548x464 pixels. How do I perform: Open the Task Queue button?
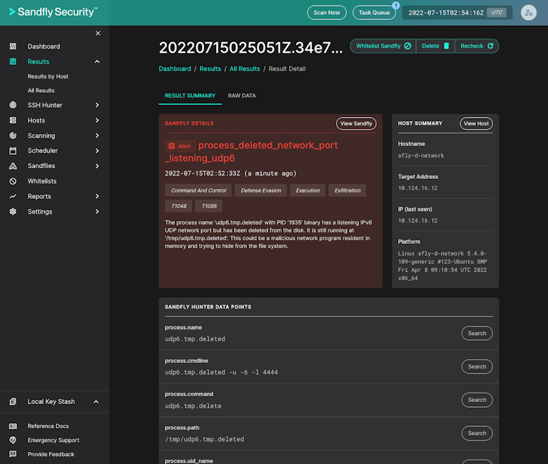(x=374, y=13)
